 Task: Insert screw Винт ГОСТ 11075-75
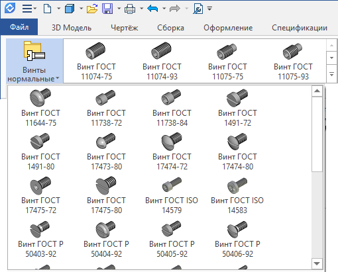coord(227,62)
